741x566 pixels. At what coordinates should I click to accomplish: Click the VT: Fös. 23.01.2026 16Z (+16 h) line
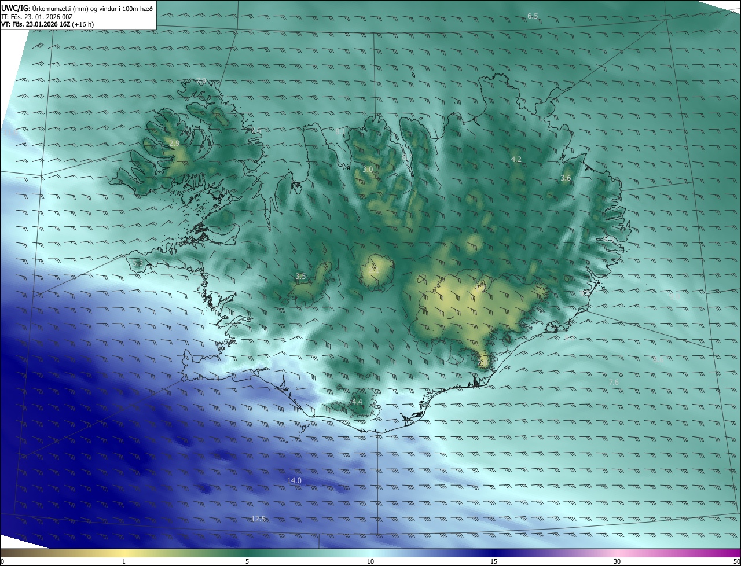47,24
